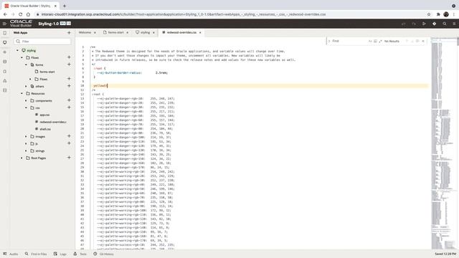The width and height of the screenshot is (459, 258).
Task: Click the plus icon next to Root Pages
Action: (69, 158)
